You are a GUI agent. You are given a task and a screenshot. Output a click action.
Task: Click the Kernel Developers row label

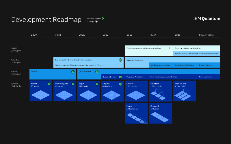click(x=16, y=73)
